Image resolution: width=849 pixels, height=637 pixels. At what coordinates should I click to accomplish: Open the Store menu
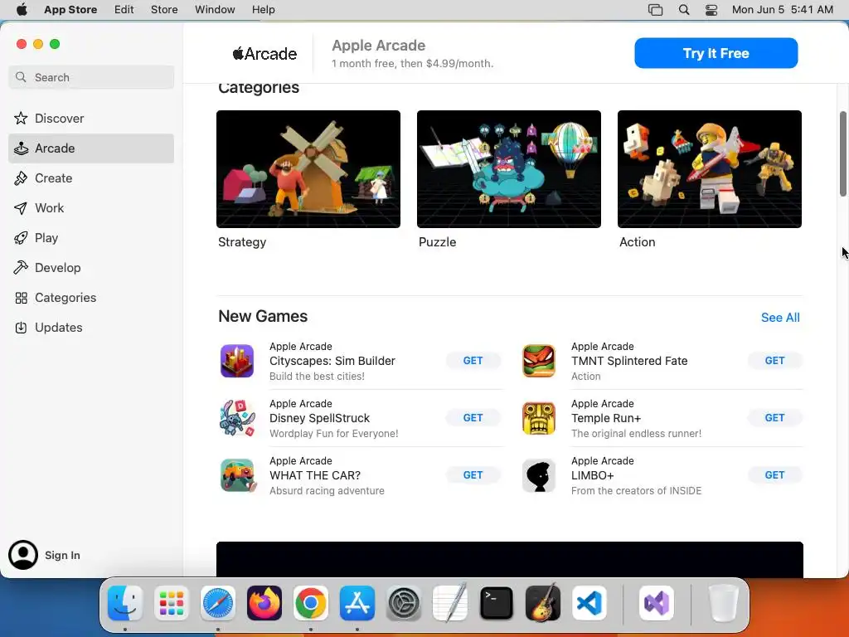point(164,10)
